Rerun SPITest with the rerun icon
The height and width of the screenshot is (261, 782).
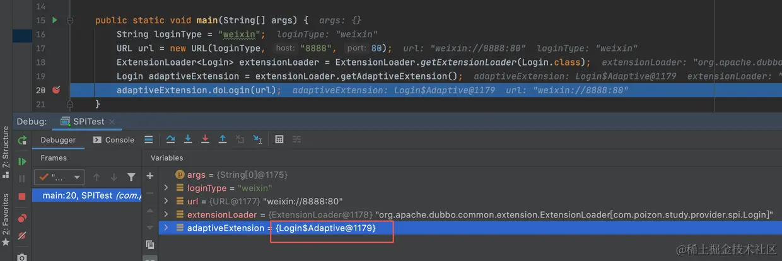(22, 140)
